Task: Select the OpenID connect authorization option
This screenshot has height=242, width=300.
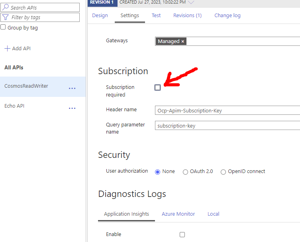Action: point(223,172)
